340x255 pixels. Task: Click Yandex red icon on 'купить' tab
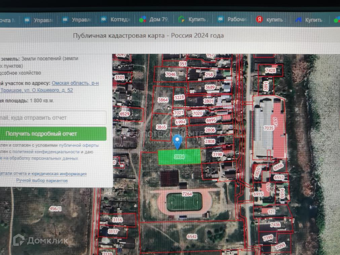[259, 20]
